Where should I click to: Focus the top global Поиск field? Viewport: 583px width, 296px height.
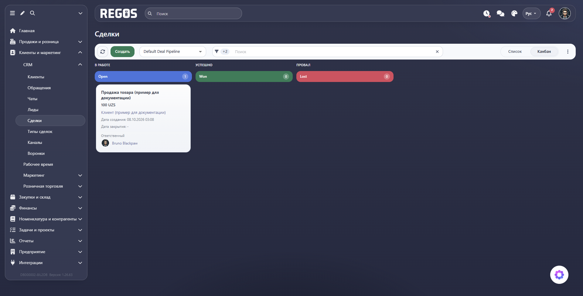(x=193, y=13)
